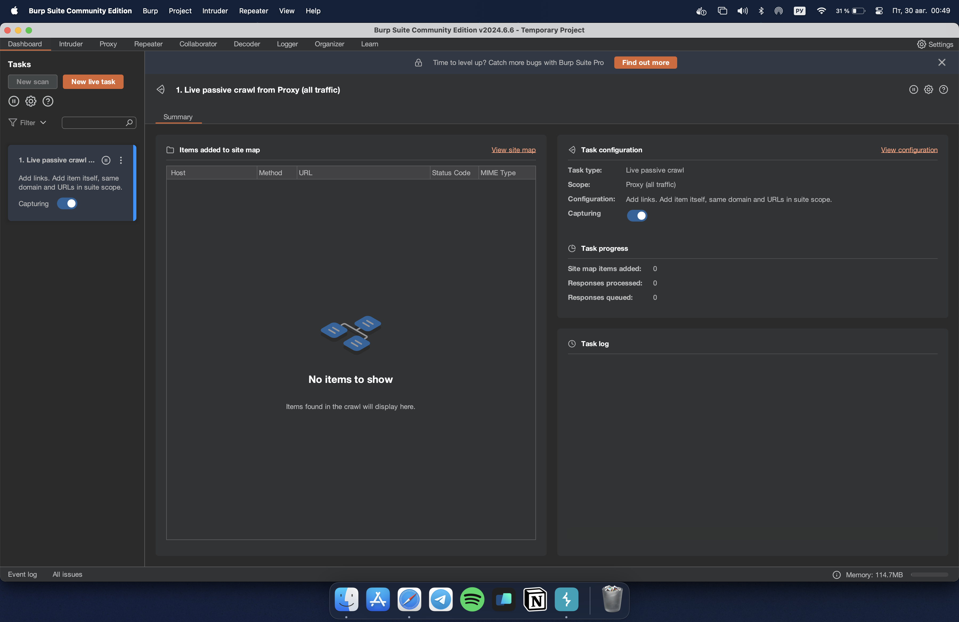Screen dimensions: 959x622
Task: Click the help icon in task header
Action: pyautogui.click(x=943, y=89)
